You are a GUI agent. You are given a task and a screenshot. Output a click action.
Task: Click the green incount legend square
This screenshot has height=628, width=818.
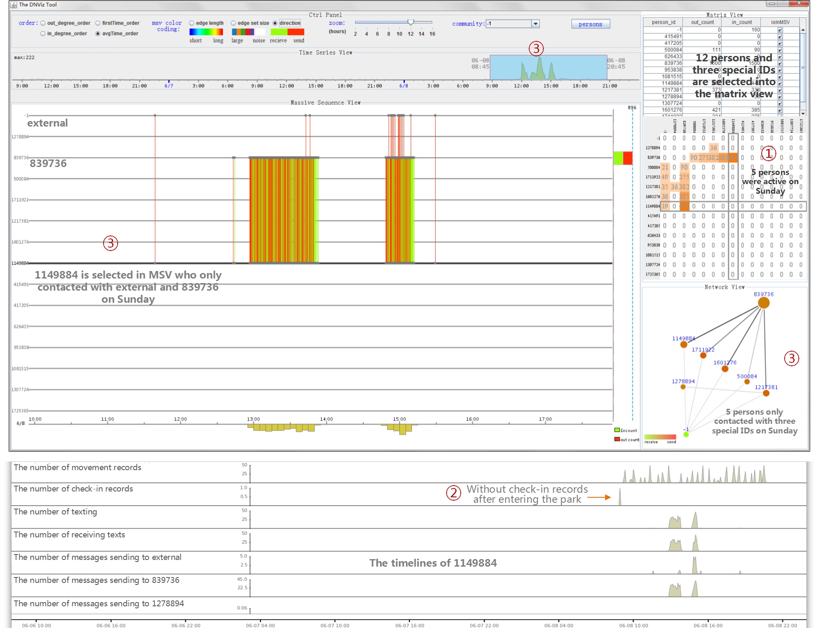point(617,430)
